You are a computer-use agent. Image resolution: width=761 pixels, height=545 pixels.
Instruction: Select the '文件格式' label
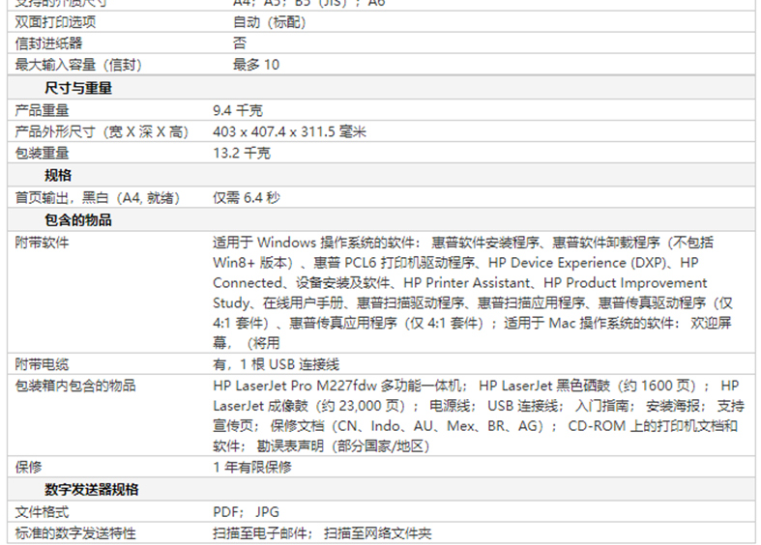tap(42, 512)
